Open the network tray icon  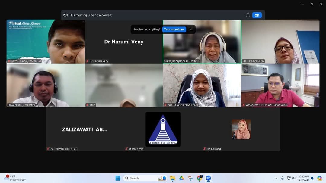click(x=289, y=178)
